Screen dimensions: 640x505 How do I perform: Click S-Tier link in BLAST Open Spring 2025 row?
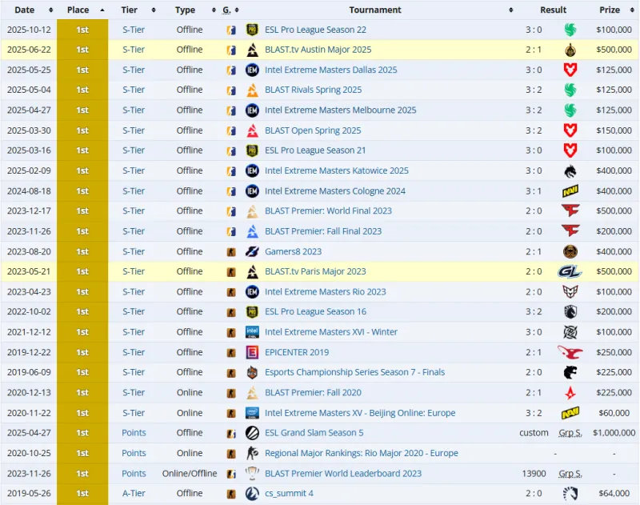134,130
